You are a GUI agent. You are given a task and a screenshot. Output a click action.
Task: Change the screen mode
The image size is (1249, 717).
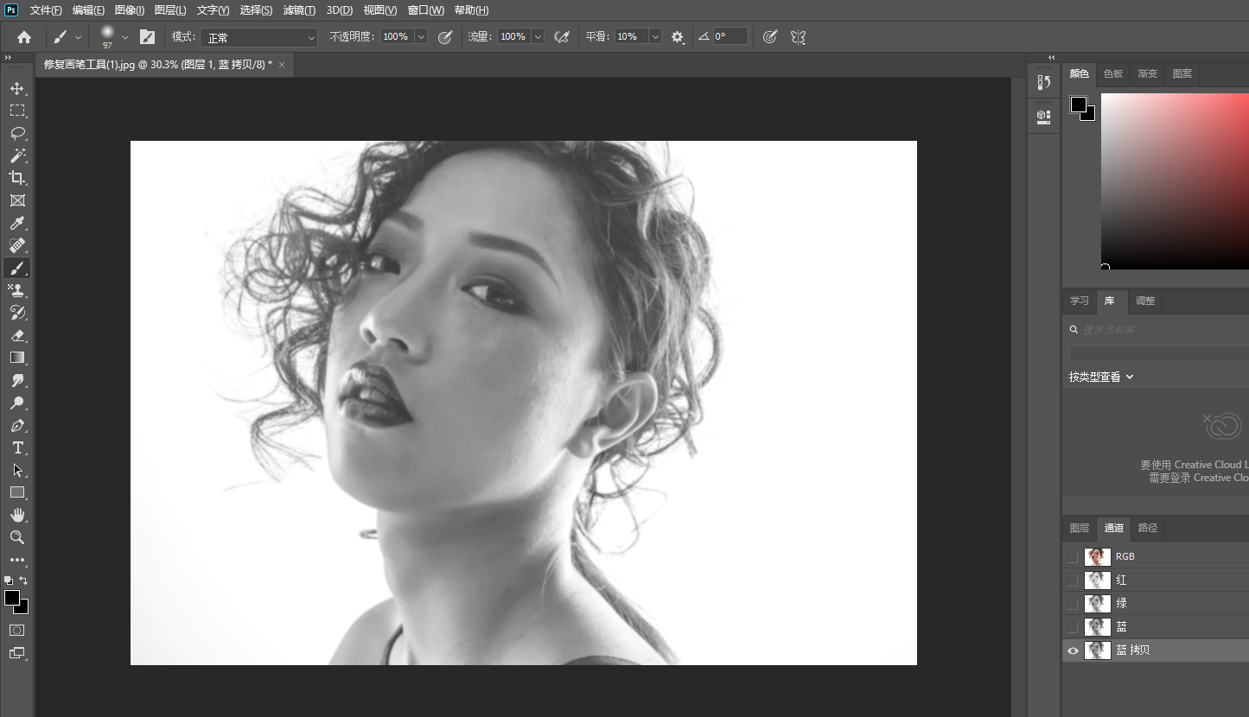click(x=17, y=653)
